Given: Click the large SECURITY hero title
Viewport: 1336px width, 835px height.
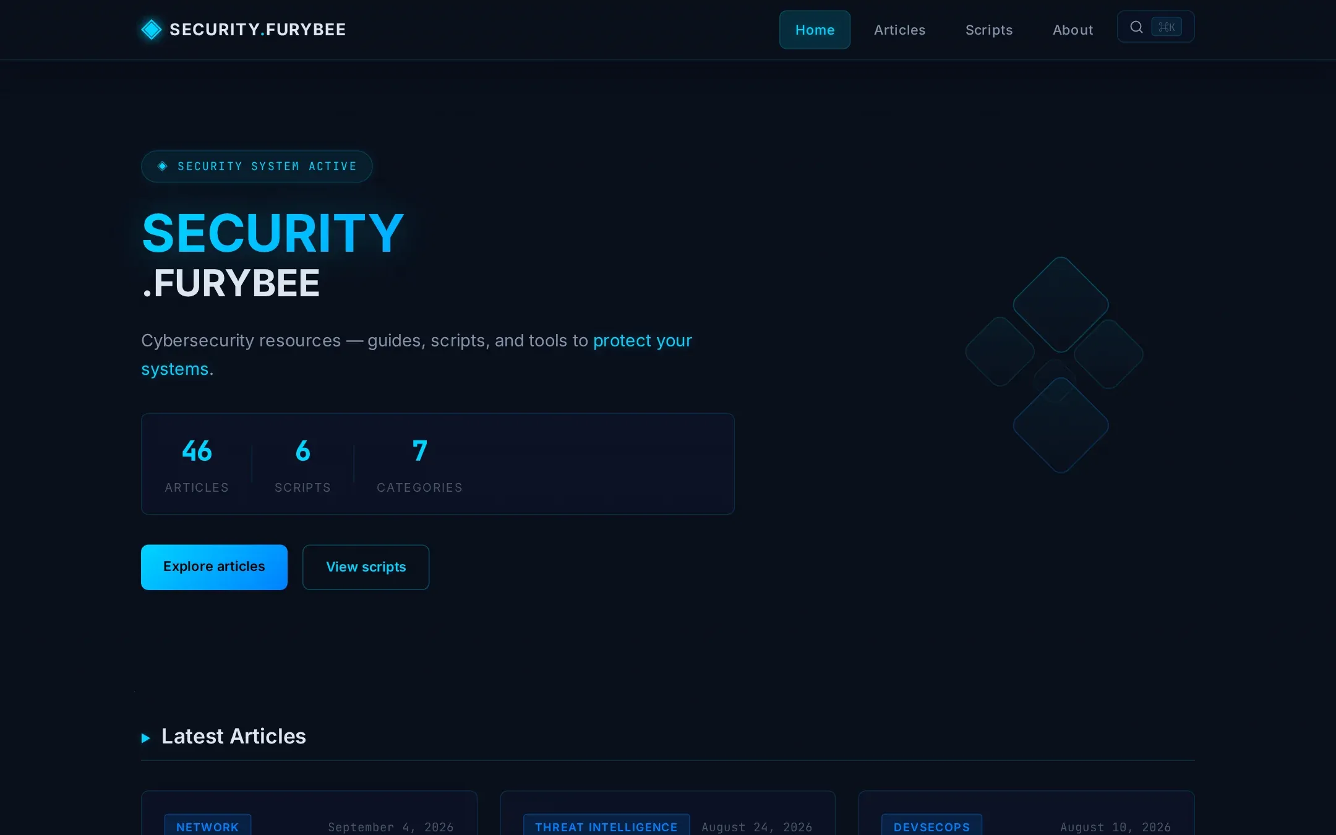Looking at the screenshot, I should 273,233.
